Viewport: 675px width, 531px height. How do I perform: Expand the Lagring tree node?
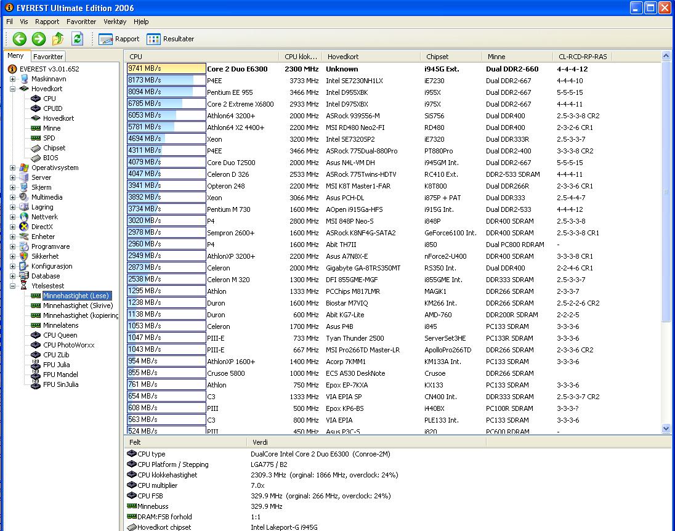[x=12, y=207]
